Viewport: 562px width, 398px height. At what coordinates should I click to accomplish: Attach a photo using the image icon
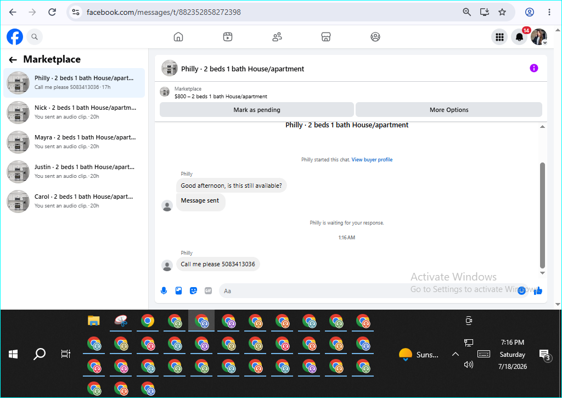(x=178, y=291)
